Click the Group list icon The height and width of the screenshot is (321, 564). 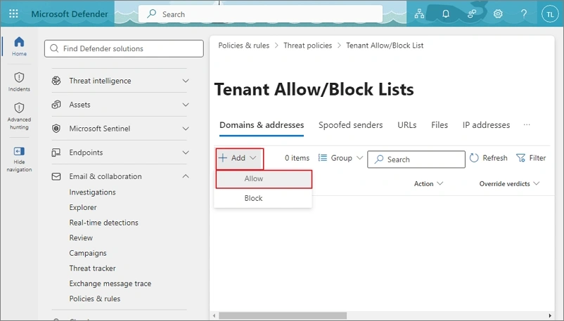(x=323, y=158)
